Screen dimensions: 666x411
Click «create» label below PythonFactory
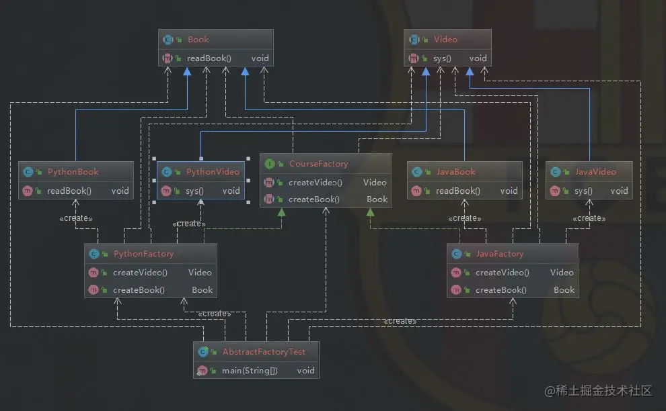[215, 314]
